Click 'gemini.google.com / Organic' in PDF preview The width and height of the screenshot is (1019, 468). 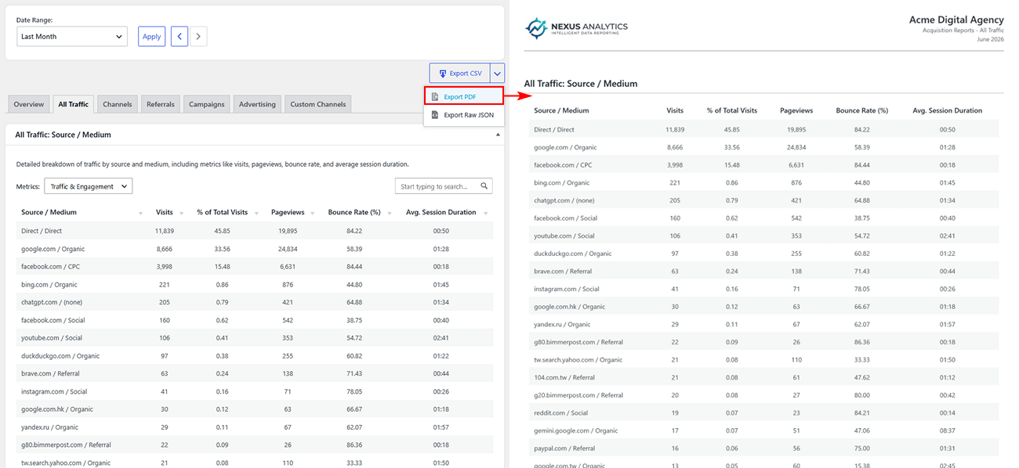pyautogui.click(x=576, y=430)
